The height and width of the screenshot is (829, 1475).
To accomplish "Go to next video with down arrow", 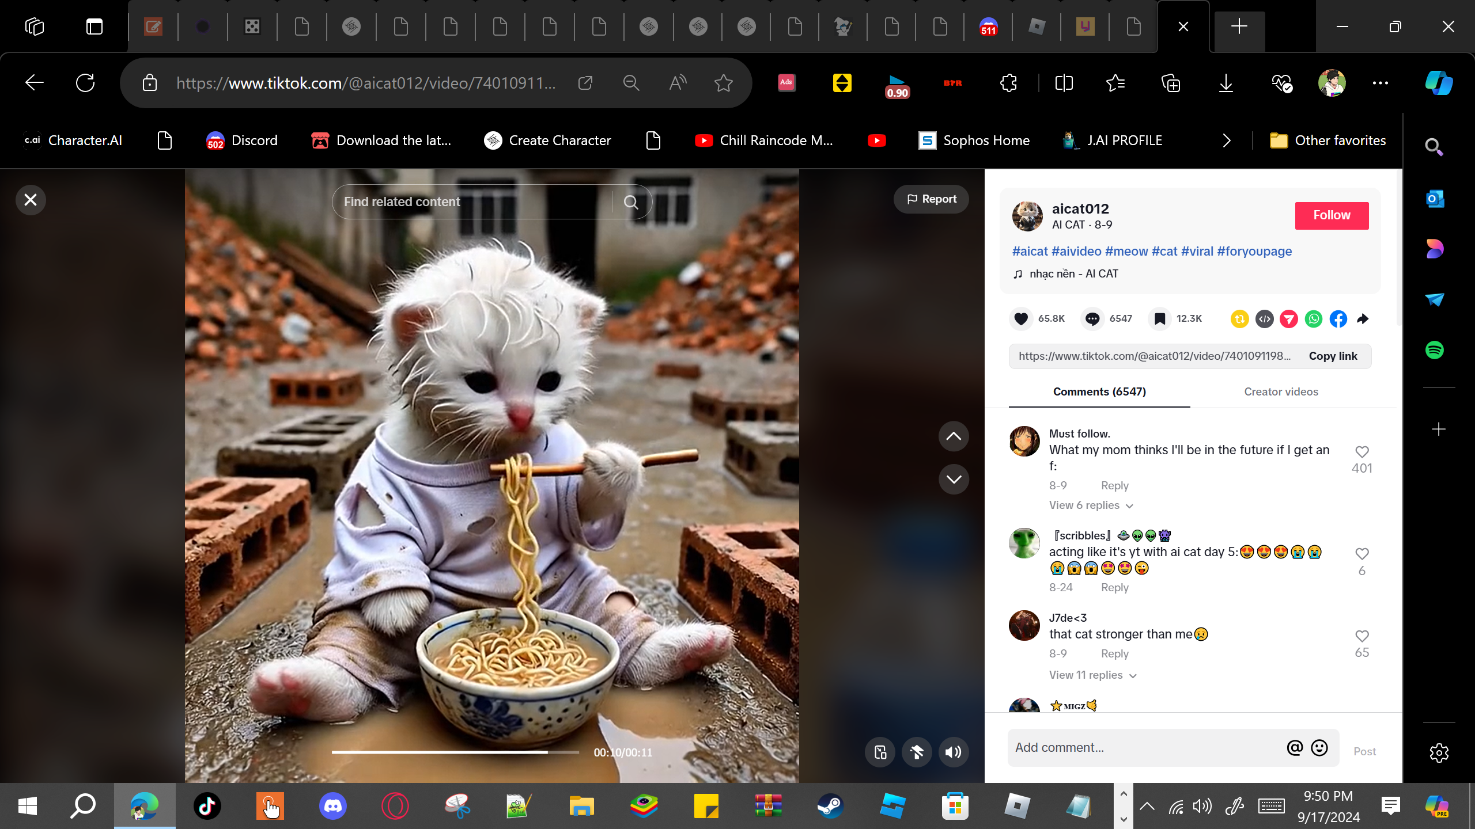I will [954, 479].
